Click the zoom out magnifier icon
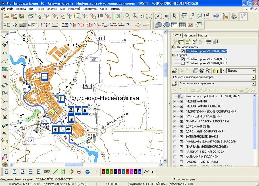The width and height of the screenshot is (259, 186). click(x=127, y=16)
